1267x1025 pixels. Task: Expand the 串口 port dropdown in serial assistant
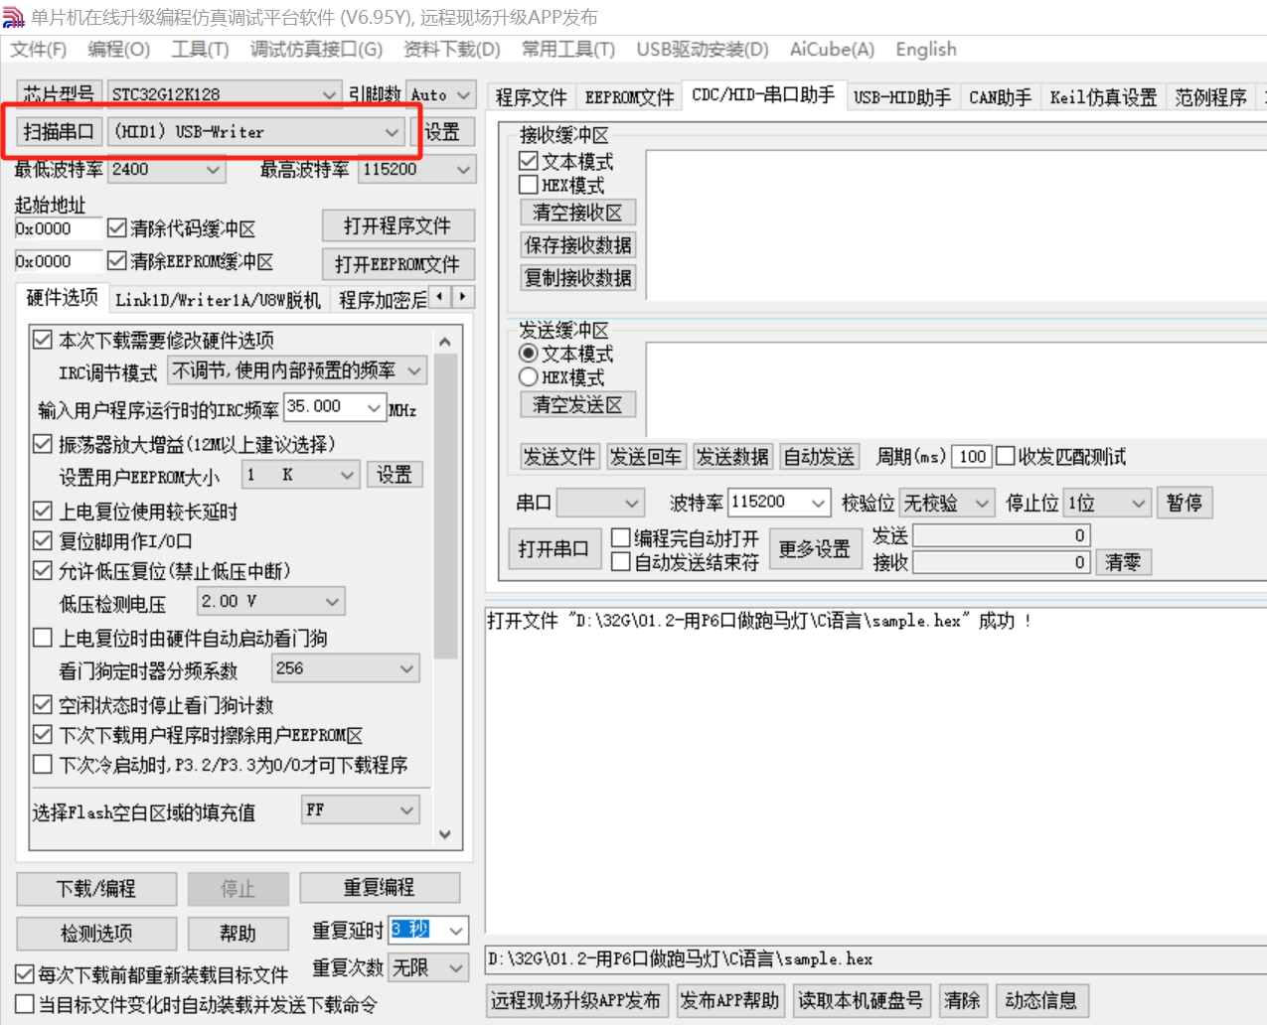(x=632, y=503)
